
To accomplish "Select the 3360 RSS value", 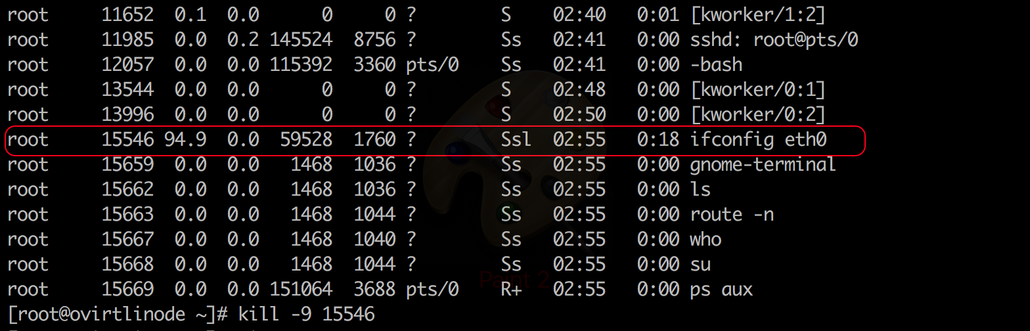I will point(374,64).
